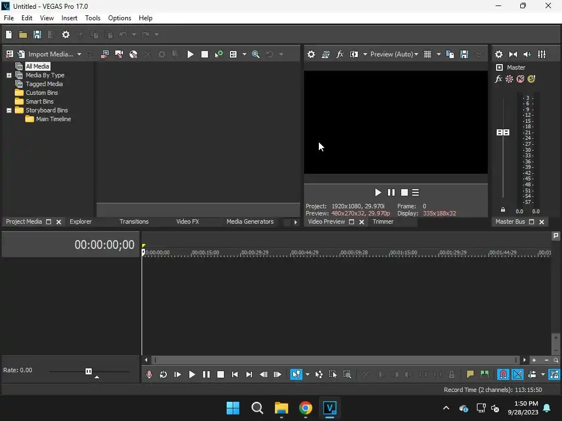
Task: Toggle Downmix Output on Master Bus
Action: [513, 54]
